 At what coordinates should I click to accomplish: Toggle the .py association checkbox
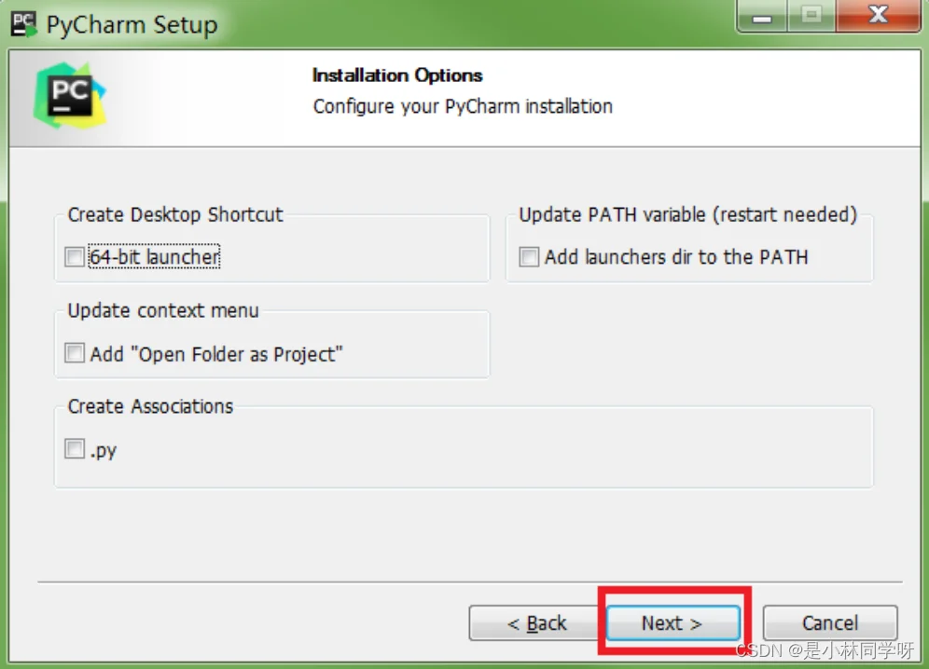click(x=75, y=449)
